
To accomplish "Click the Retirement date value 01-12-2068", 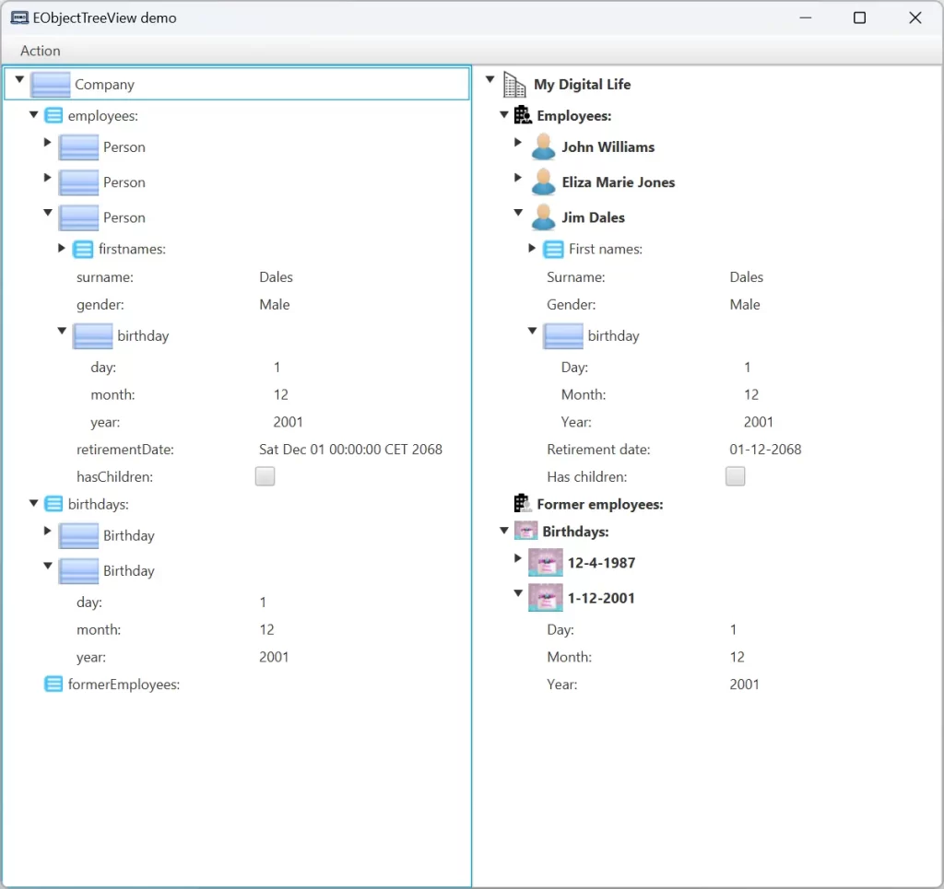I will pos(765,450).
